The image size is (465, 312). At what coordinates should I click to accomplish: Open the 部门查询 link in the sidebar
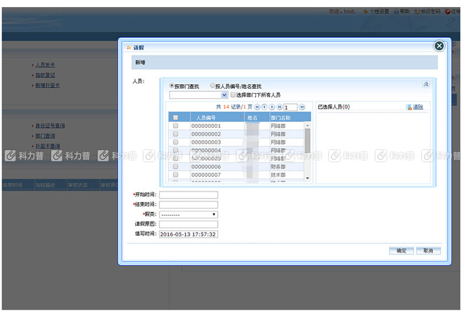(x=45, y=135)
